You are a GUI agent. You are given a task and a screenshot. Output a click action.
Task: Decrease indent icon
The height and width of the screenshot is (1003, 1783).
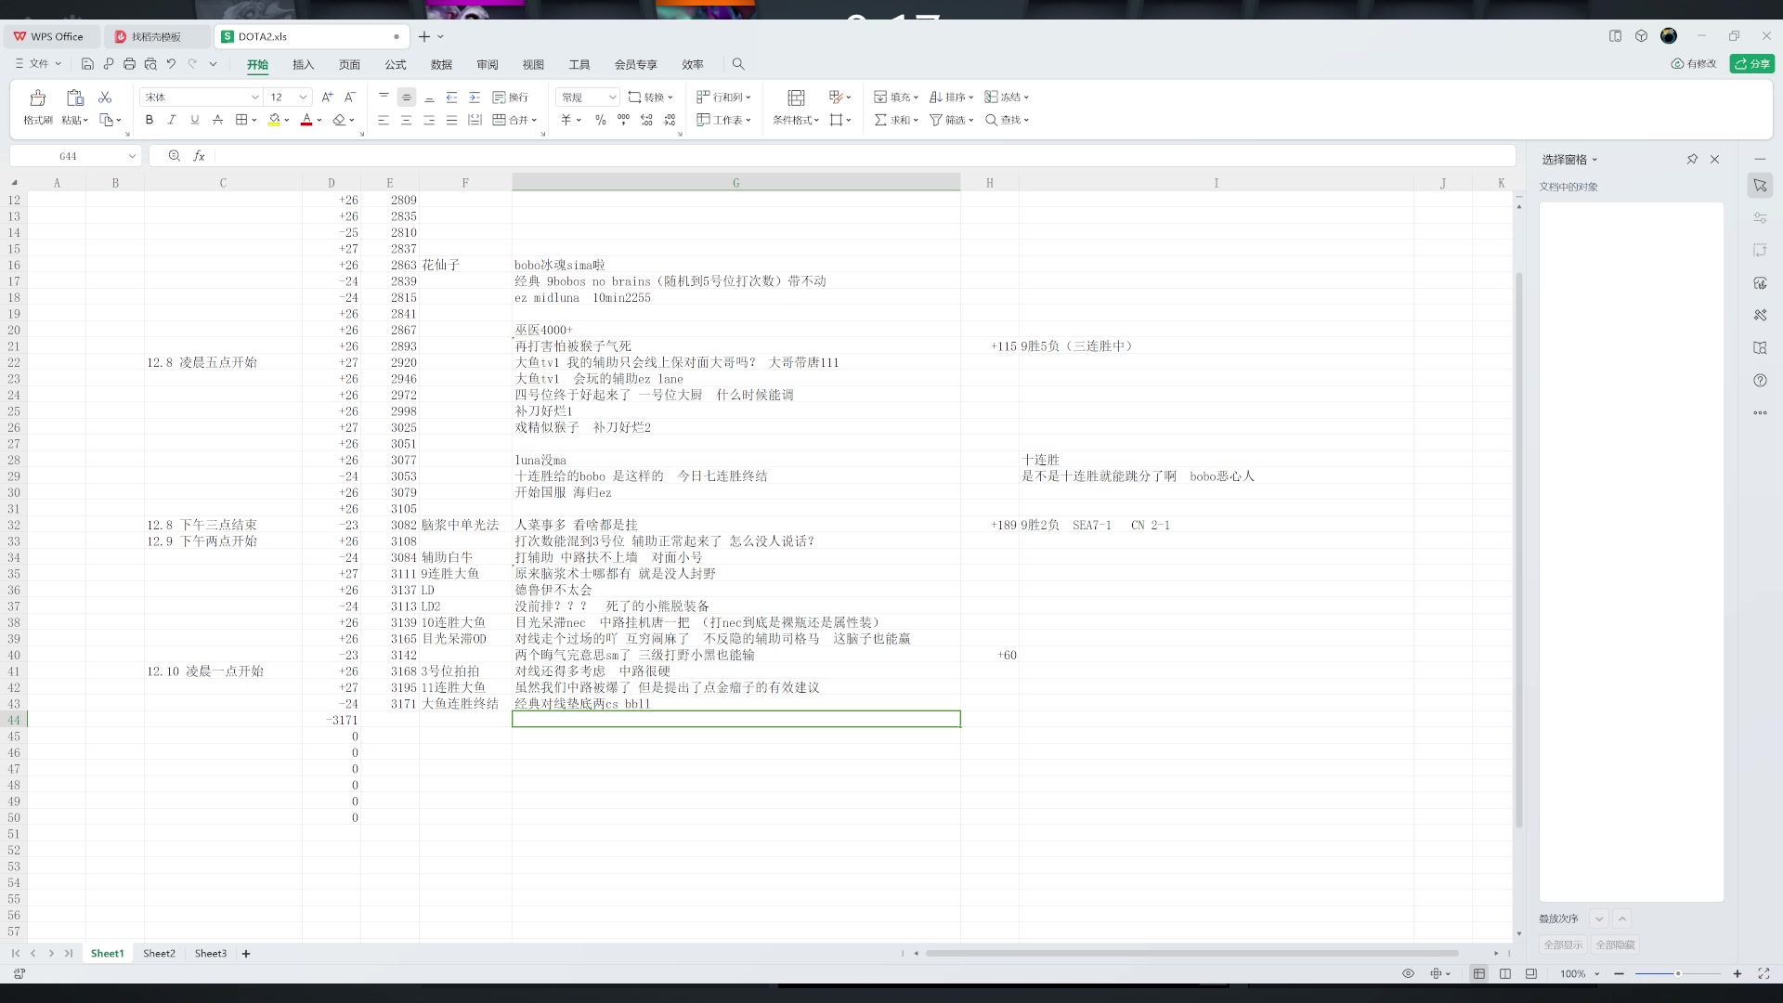[x=451, y=97]
